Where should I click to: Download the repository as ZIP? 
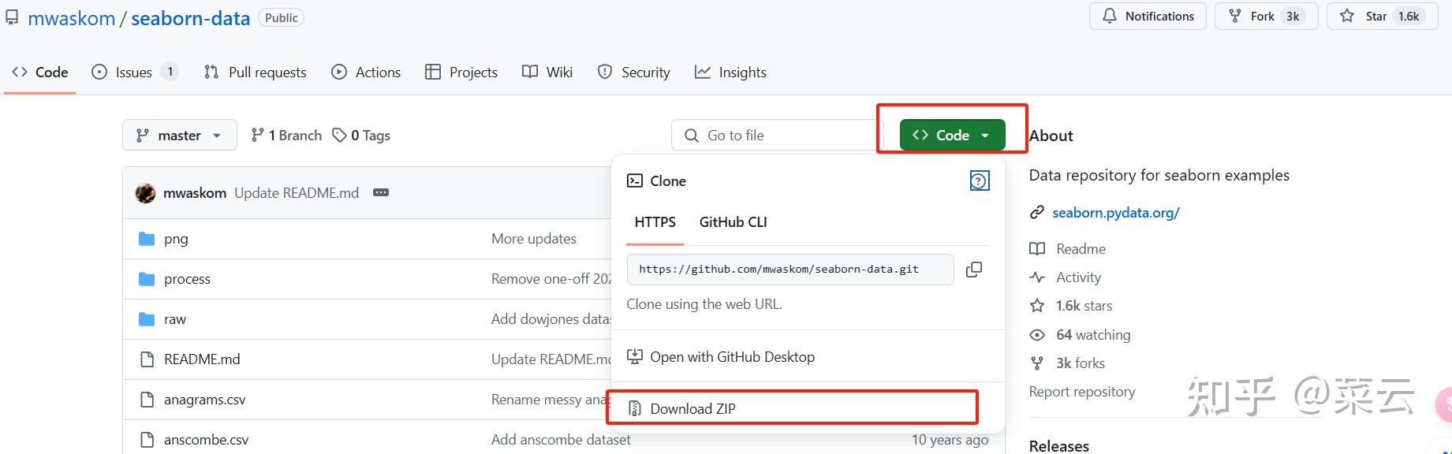click(692, 409)
